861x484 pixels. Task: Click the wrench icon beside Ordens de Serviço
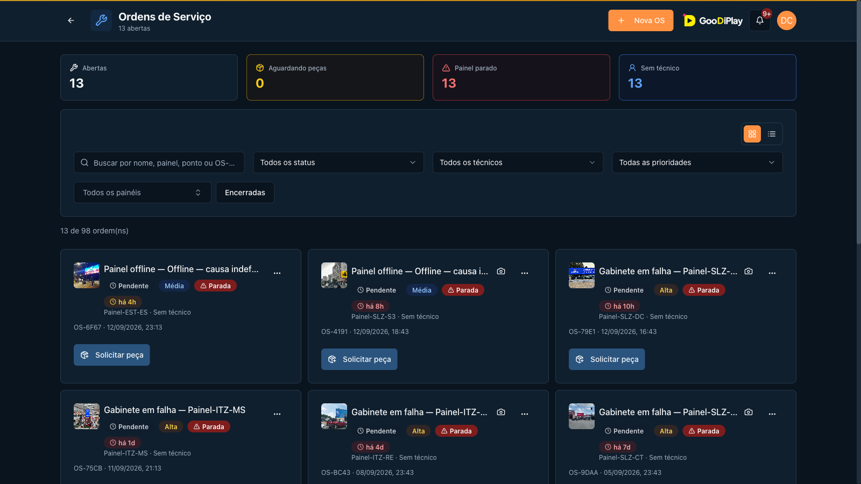tap(101, 20)
